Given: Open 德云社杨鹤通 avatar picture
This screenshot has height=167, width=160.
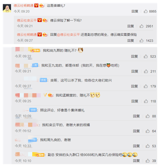Looking at the screenshot, I should pyautogui.click(x=7, y=8).
